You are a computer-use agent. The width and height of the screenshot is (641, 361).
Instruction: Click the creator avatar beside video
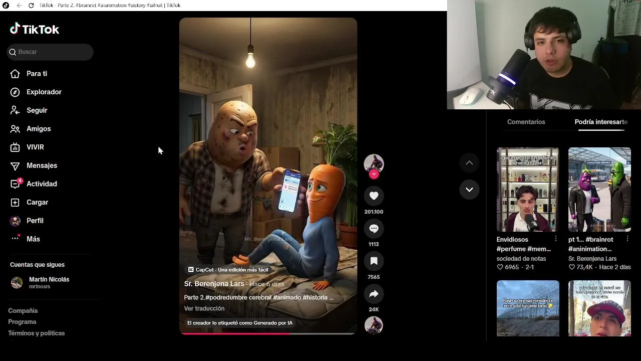374,163
